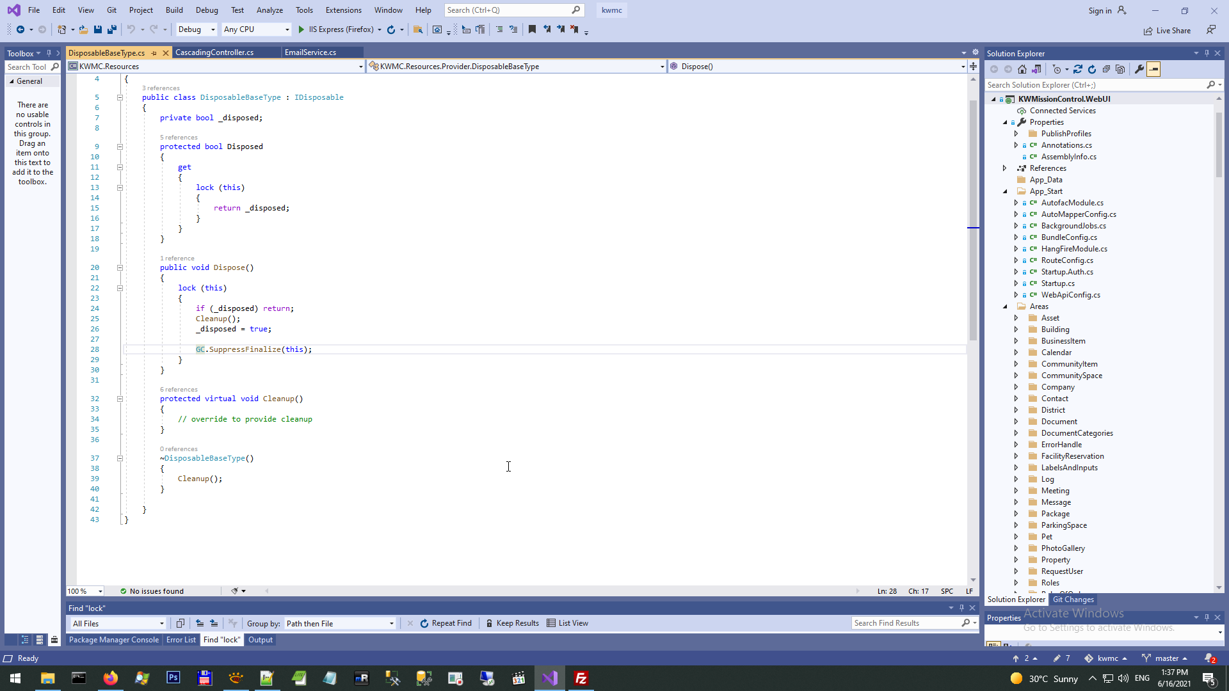
Task: Start debugging with the green play icon
Action: tap(301, 29)
